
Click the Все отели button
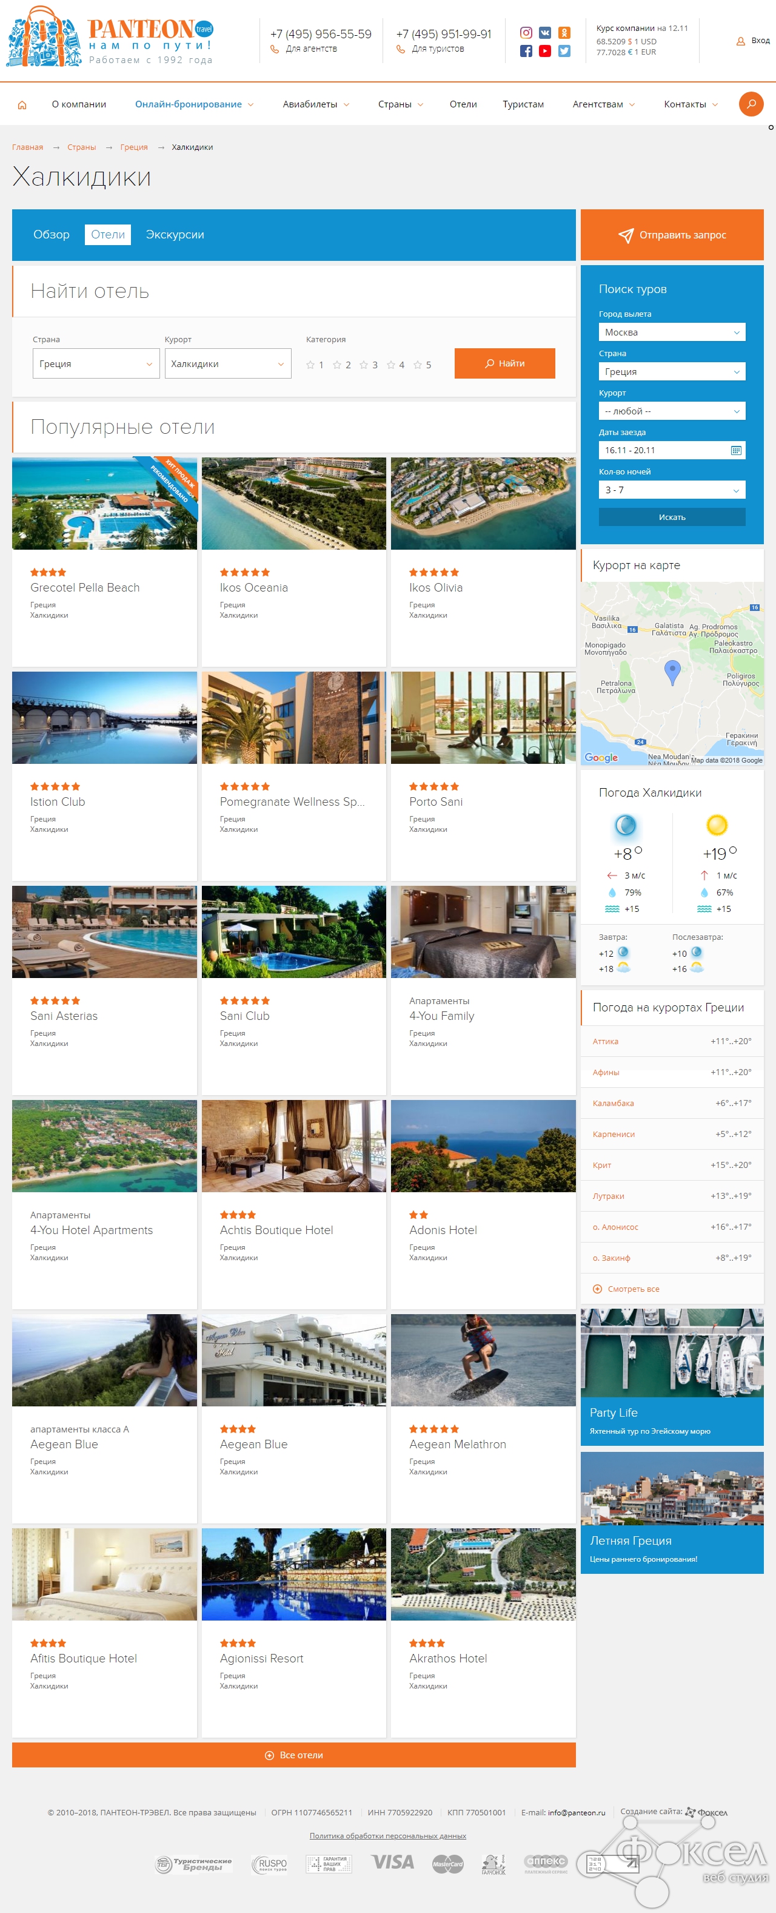294,1755
